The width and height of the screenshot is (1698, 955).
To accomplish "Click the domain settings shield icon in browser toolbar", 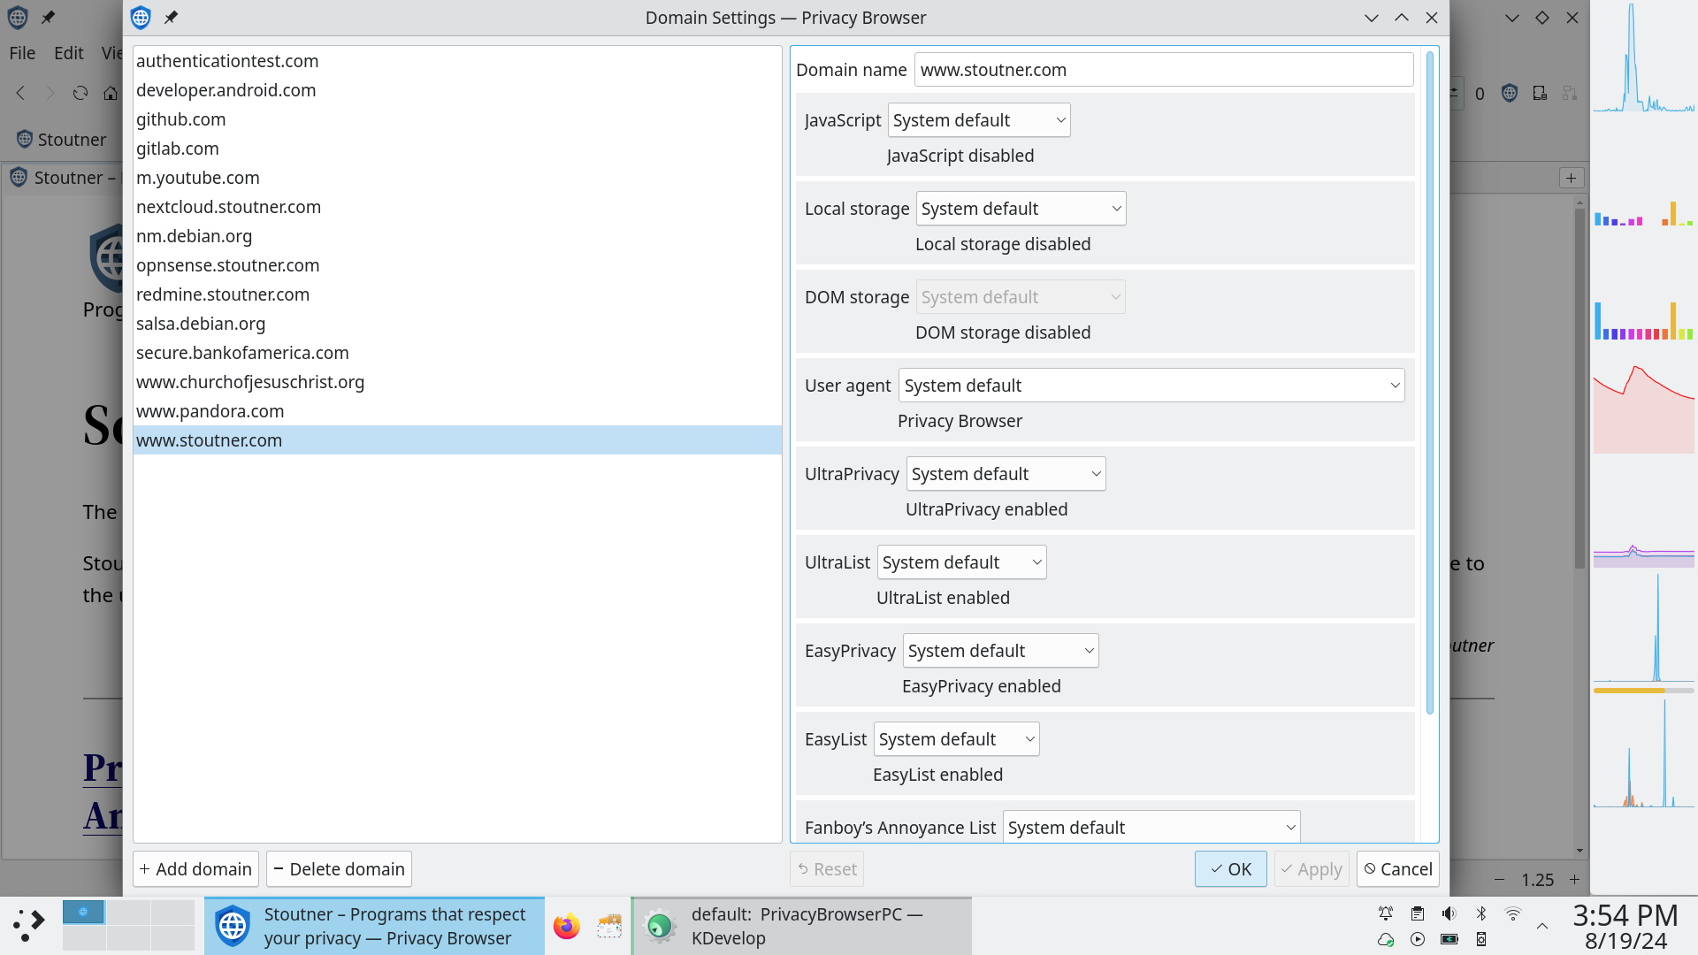I will pos(1510,93).
